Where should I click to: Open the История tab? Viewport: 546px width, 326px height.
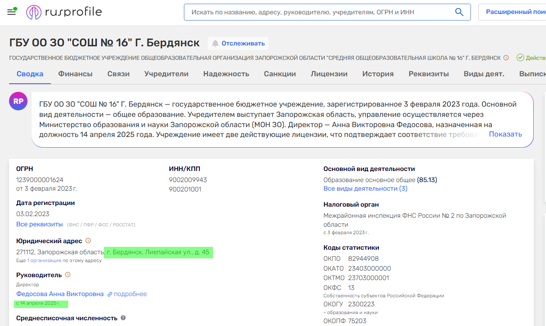(x=378, y=74)
